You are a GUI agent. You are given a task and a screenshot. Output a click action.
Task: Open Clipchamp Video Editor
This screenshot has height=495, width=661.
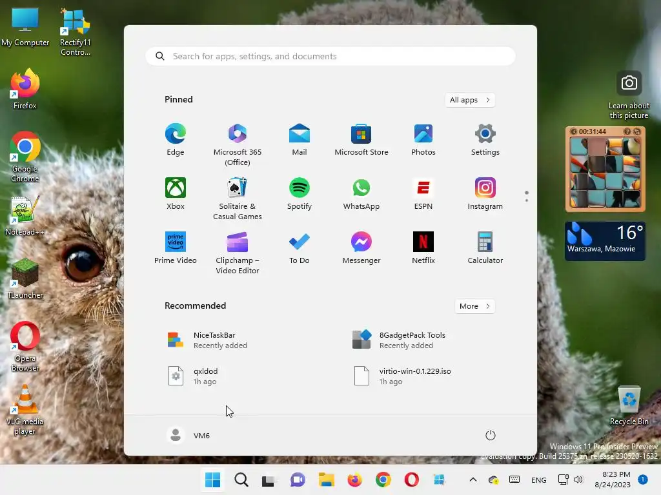tap(238, 253)
